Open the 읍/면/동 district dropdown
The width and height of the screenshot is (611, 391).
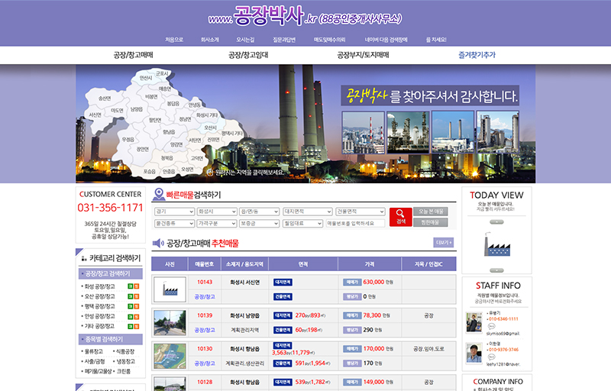point(259,212)
